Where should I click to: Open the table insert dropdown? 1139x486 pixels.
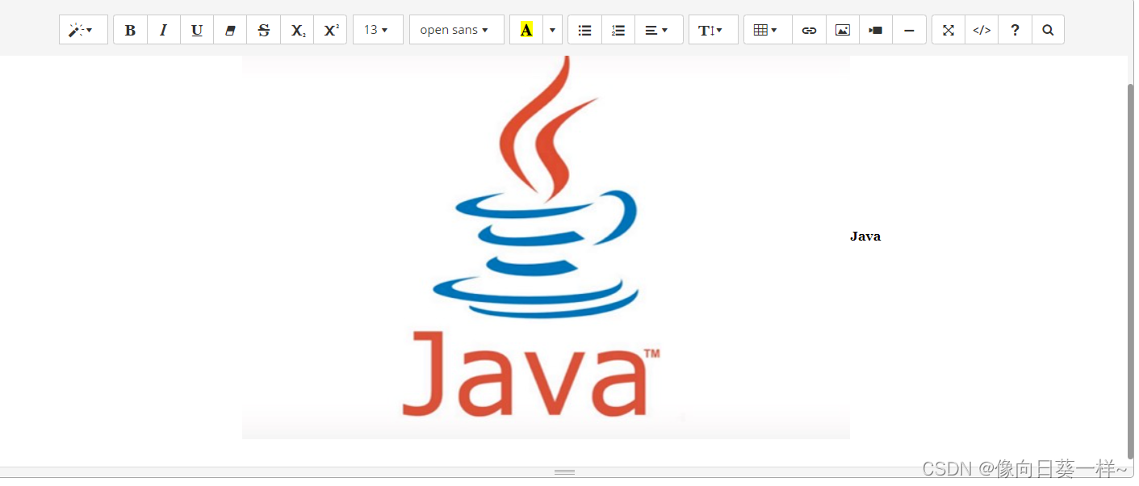pyautogui.click(x=768, y=30)
